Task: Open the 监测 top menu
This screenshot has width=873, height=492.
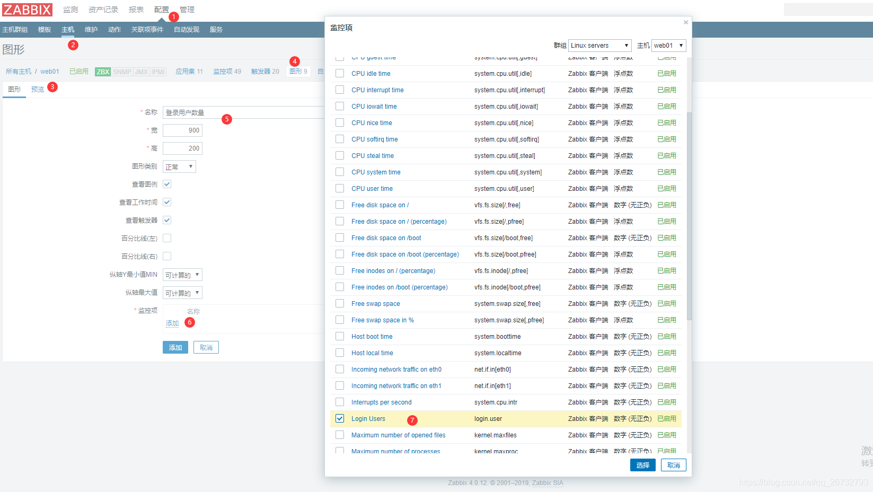Action: point(70,10)
